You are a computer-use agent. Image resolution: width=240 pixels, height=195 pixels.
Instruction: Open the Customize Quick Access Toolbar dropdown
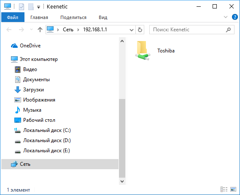(x=38, y=7)
